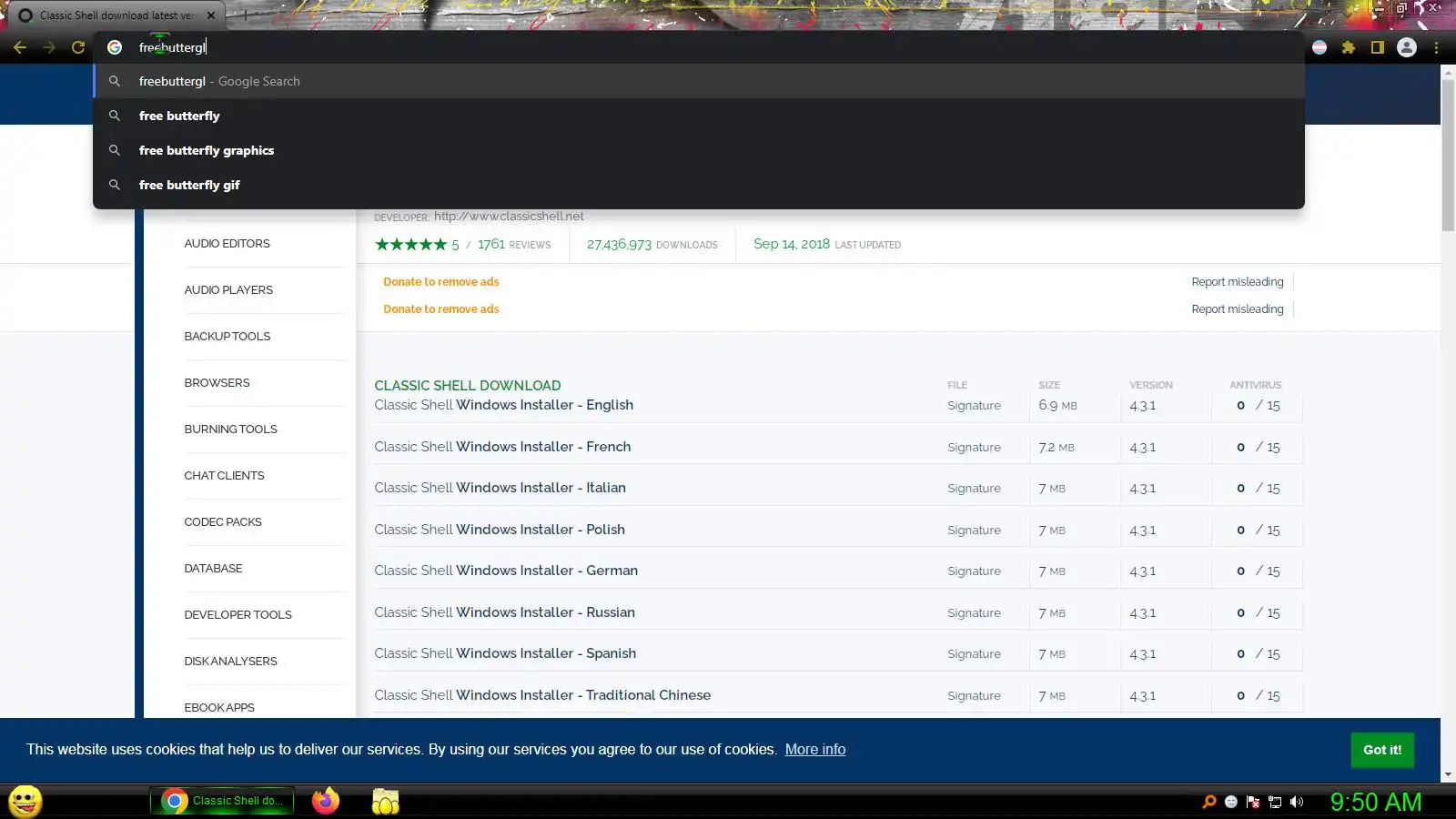Image resolution: width=1456 pixels, height=819 pixels.
Task: Open the Firefox icon in the taskbar
Action: click(x=326, y=801)
